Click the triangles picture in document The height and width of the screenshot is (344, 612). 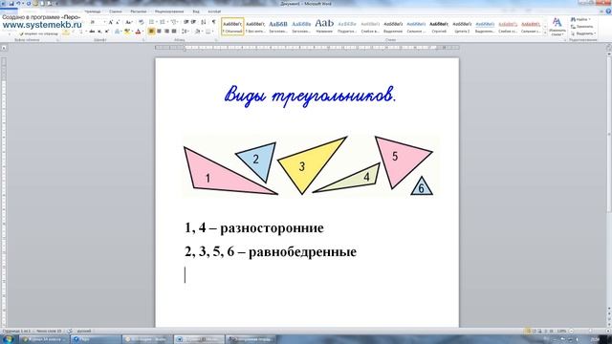(x=311, y=165)
